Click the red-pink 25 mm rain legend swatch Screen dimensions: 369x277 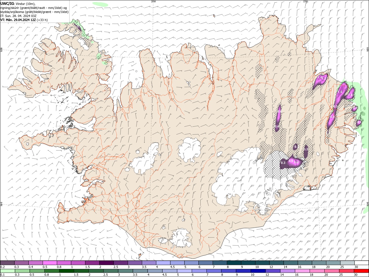point(346,271)
